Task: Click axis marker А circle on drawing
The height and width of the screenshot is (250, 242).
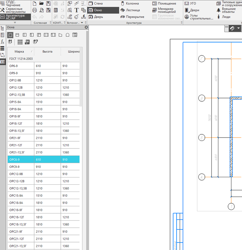Action: click(x=202, y=177)
